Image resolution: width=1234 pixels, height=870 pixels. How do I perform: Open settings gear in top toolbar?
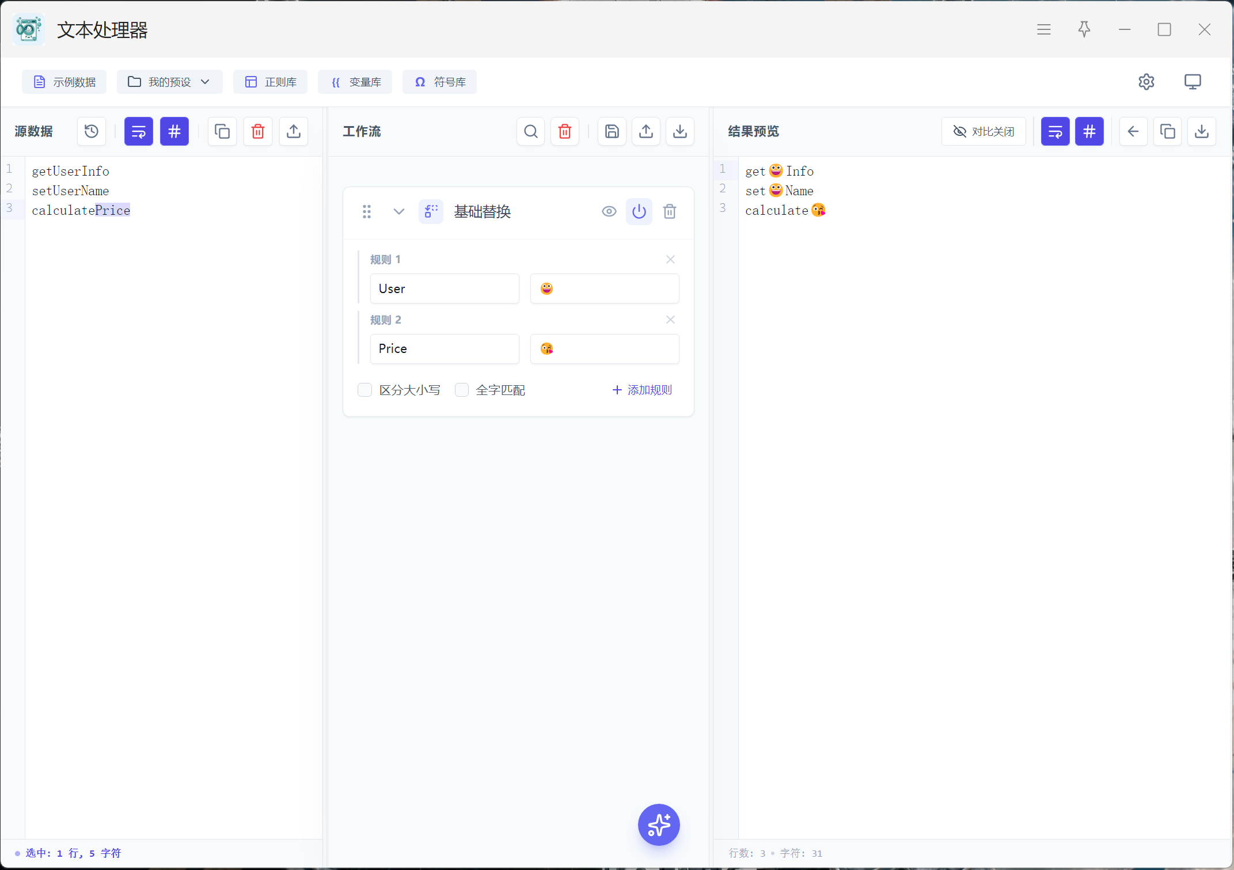(1146, 82)
